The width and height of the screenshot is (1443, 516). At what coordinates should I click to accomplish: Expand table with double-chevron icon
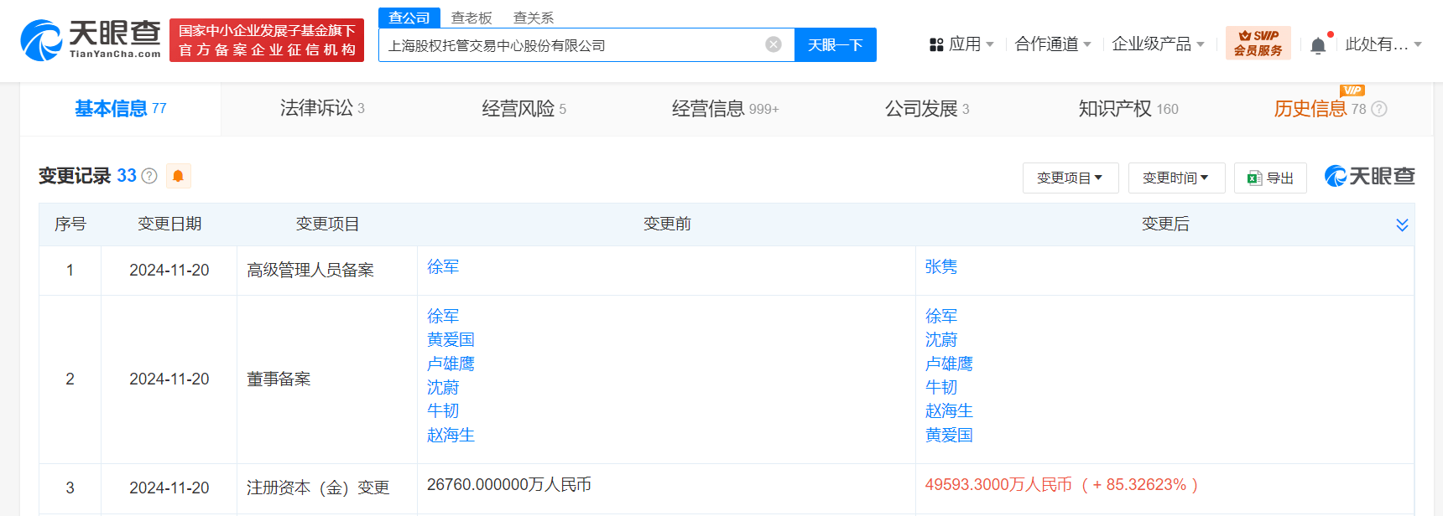point(1402,224)
